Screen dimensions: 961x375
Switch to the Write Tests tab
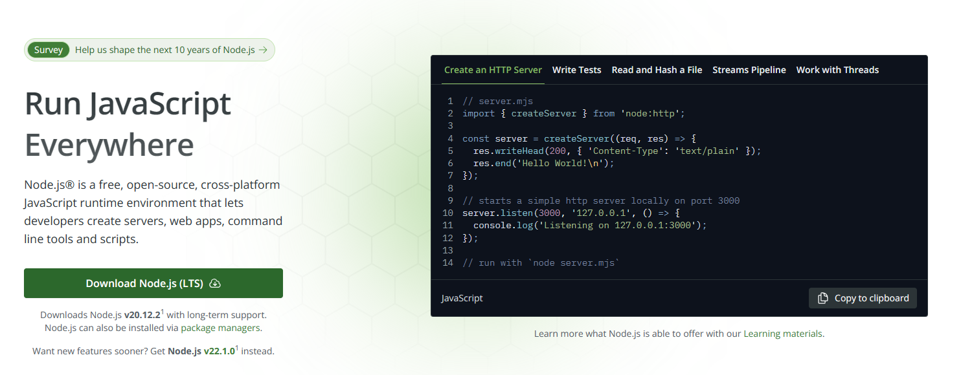click(577, 70)
